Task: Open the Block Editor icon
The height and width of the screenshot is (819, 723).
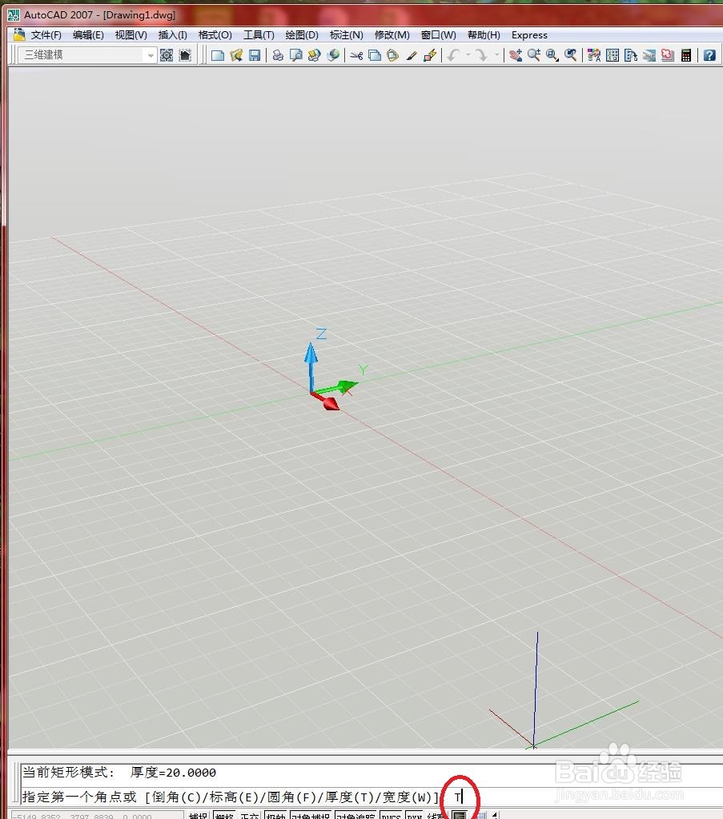Action: click(430, 55)
